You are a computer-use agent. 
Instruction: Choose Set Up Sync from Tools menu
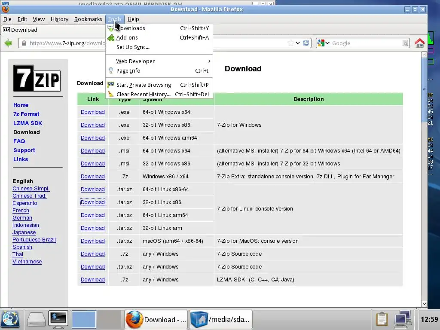[159, 47]
